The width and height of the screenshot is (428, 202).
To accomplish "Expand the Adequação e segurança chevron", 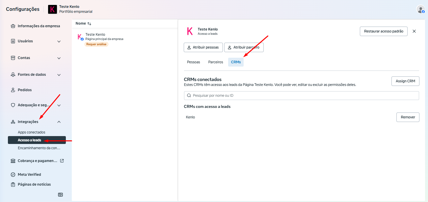I will point(59,106).
